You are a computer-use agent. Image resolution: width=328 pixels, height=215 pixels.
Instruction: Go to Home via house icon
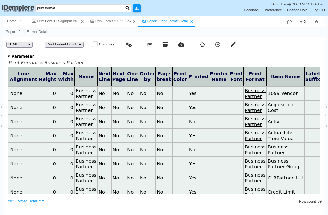tap(289, 22)
